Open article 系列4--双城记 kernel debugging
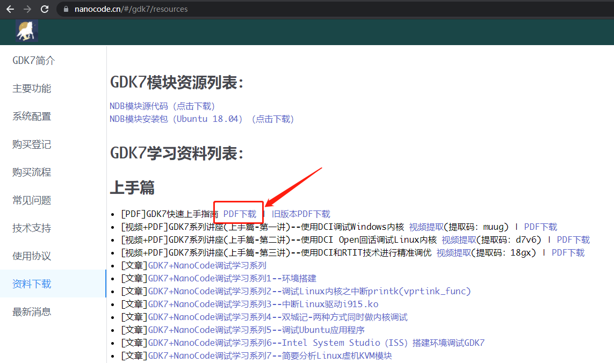This screenshot has height=363, width=614. click(278, 317)
